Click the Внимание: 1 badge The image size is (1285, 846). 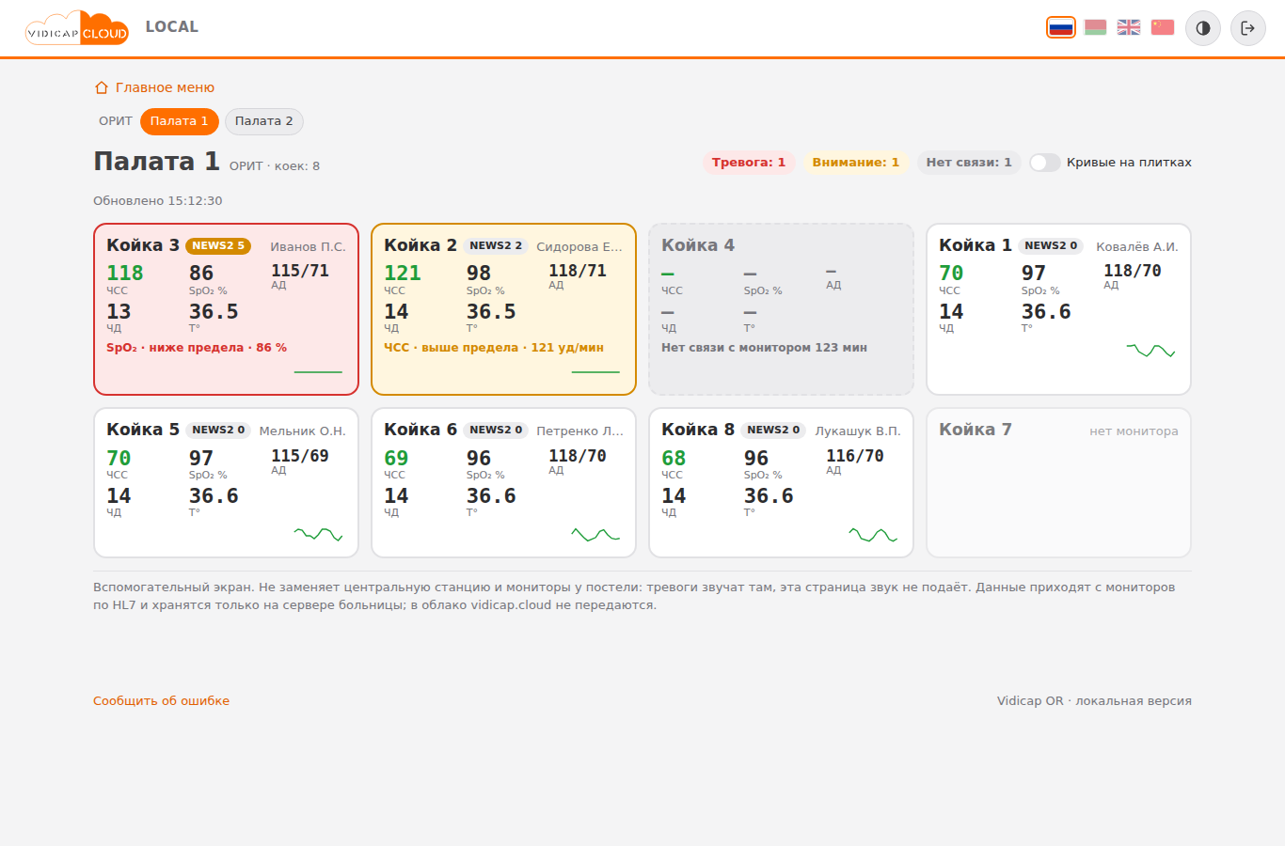856,163
